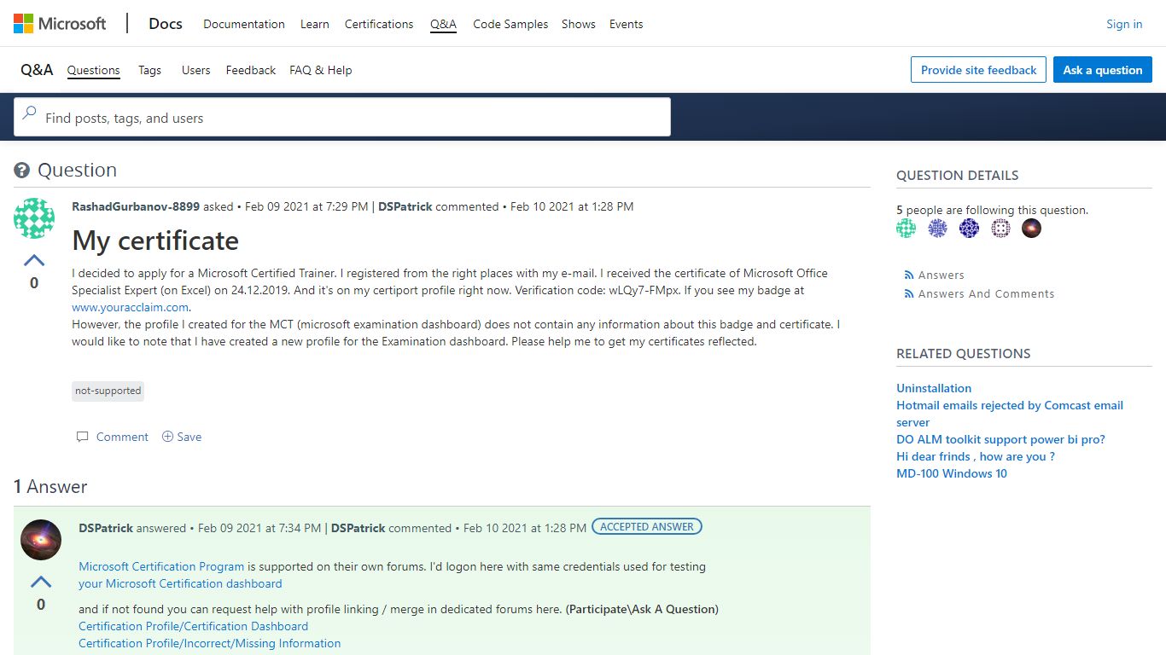This screenshot has width=1166, height=655.
Task: Open the Microsoft Certification Program link
Action: [x=161, y=566]
